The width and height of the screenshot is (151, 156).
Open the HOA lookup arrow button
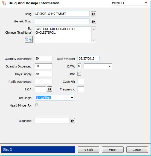click(50, 89)
